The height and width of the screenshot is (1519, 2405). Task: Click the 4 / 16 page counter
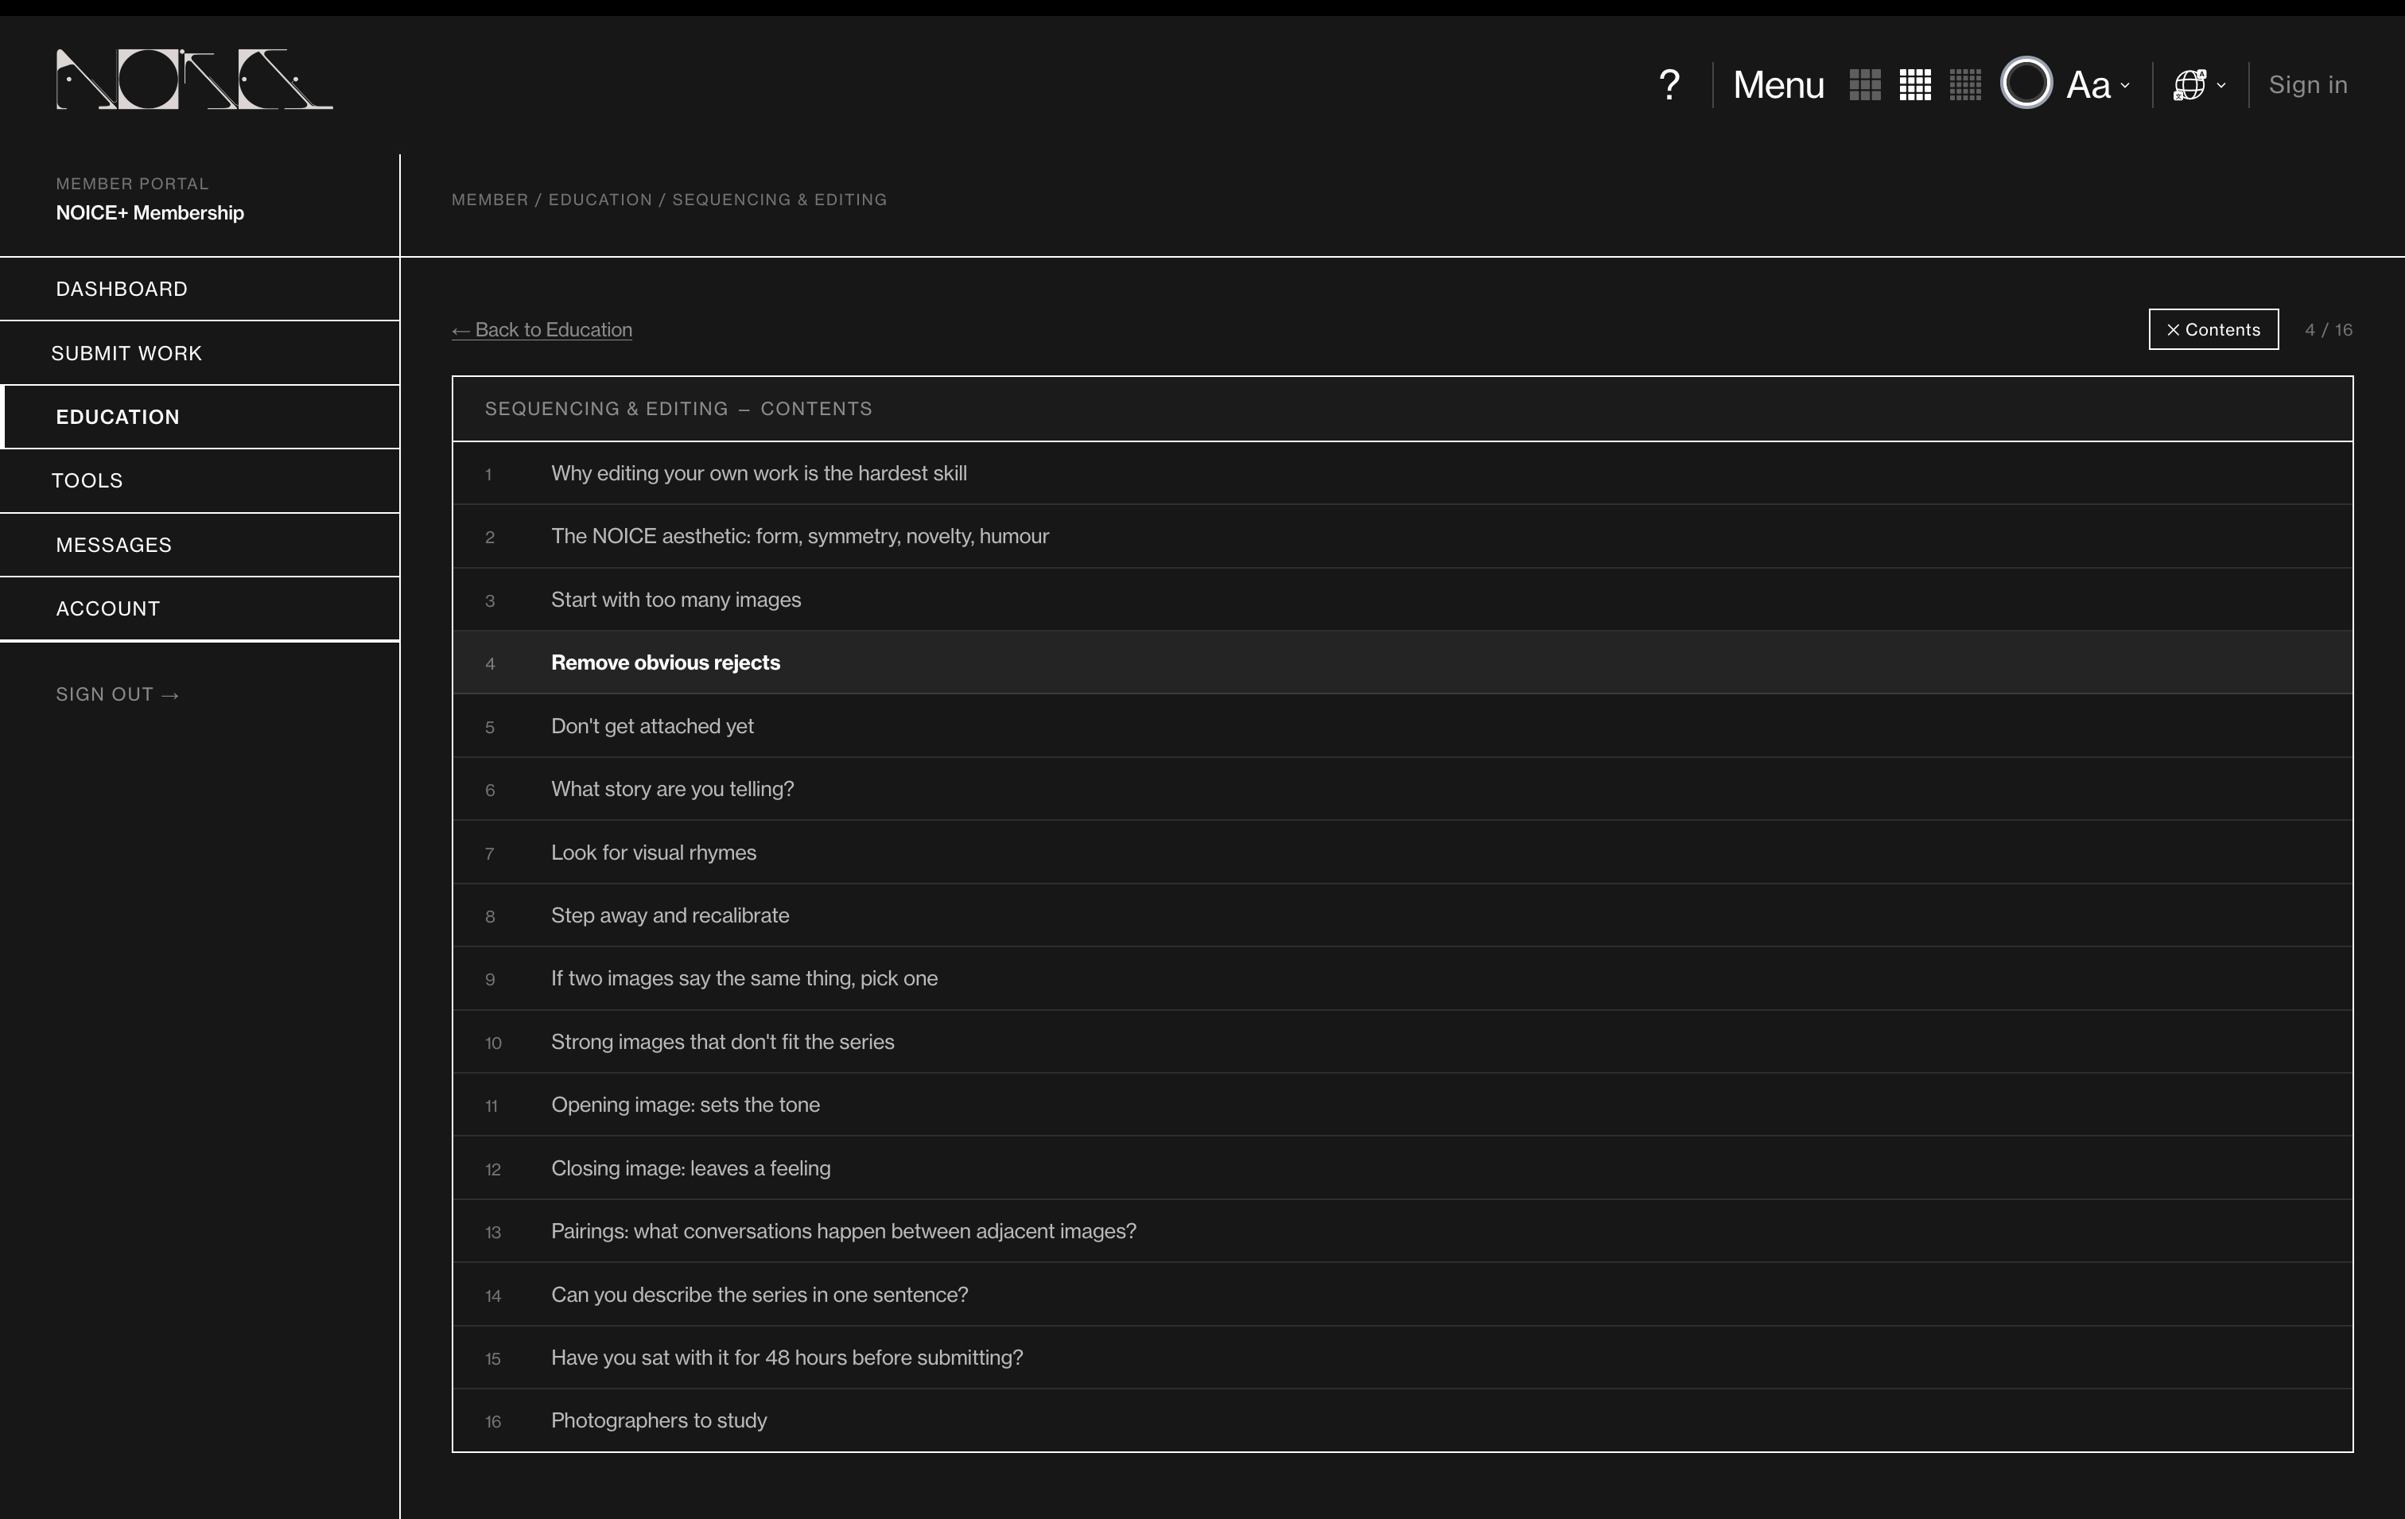coord(2328,329)
